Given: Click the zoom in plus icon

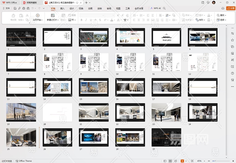Looking at the screenshot, I should (x=233, y=161).
